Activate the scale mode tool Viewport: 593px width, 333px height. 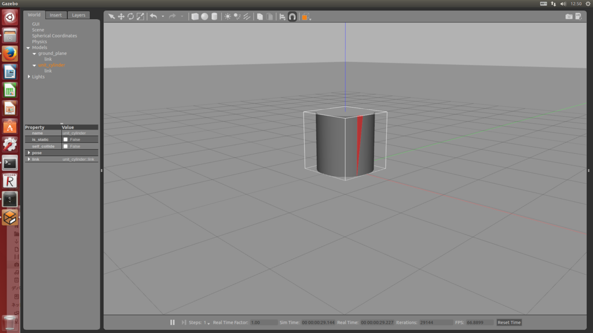point(140,16)
